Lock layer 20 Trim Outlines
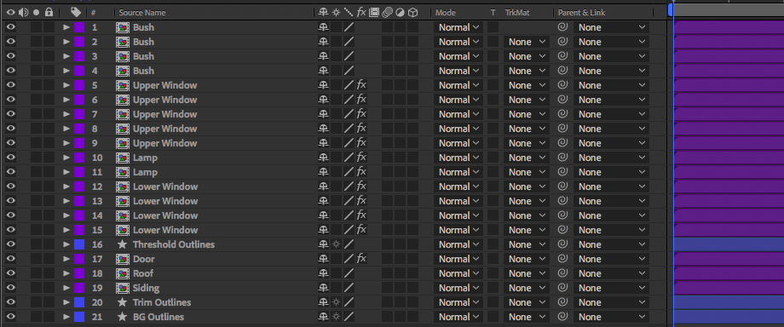Viewport: 784px width, 327px height. coord(49,302)
